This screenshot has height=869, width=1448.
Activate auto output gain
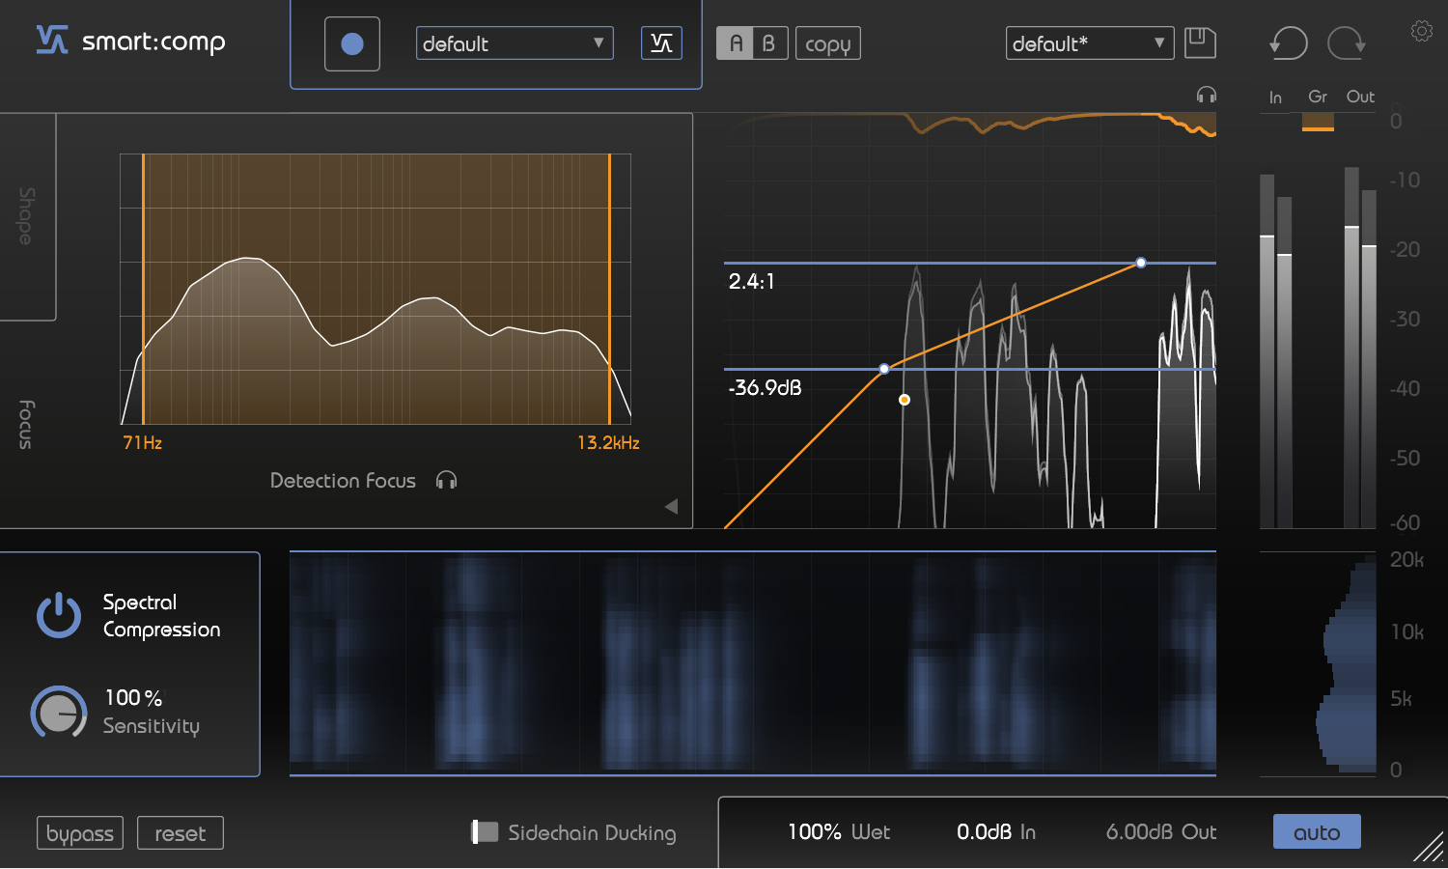[1317, 831]
